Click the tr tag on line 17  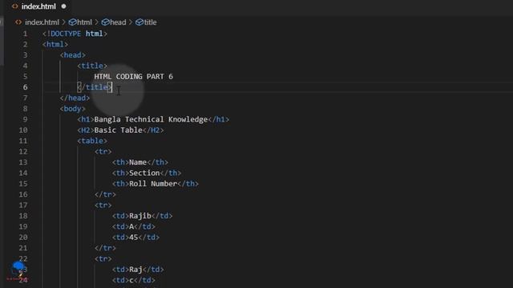pos(103,205)
